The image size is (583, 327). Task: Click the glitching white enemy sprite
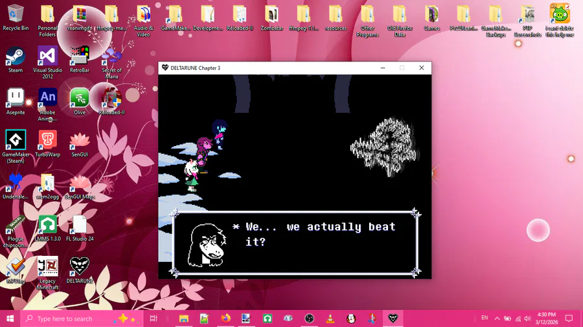click(385, 147)
